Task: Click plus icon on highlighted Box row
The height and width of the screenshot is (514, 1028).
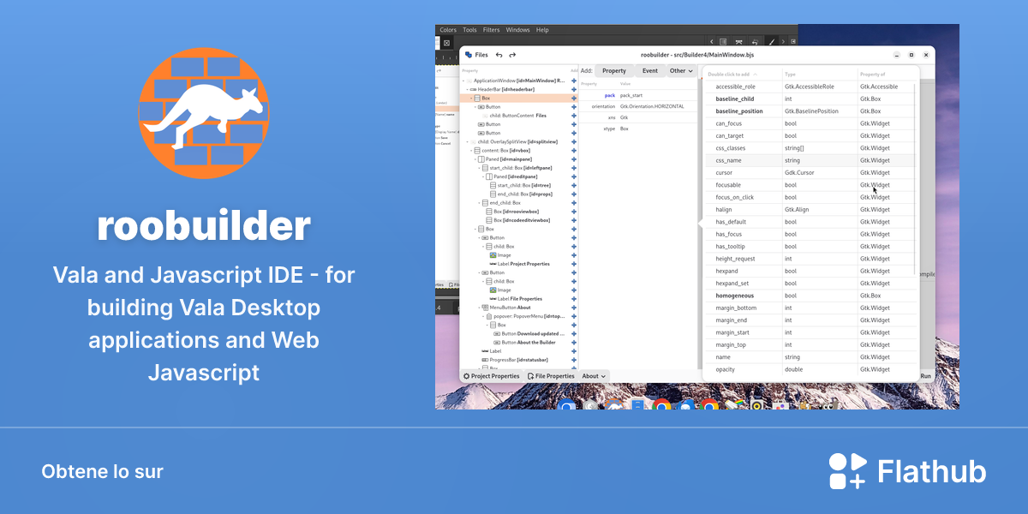Action: pyautogui.click(x=574, y=99)
